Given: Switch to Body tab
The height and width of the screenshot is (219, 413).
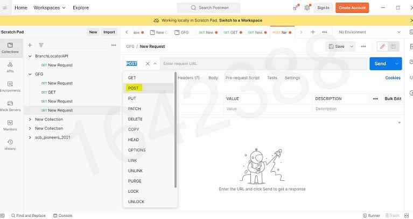Looking at the screenshot, I should pos(213,78).
